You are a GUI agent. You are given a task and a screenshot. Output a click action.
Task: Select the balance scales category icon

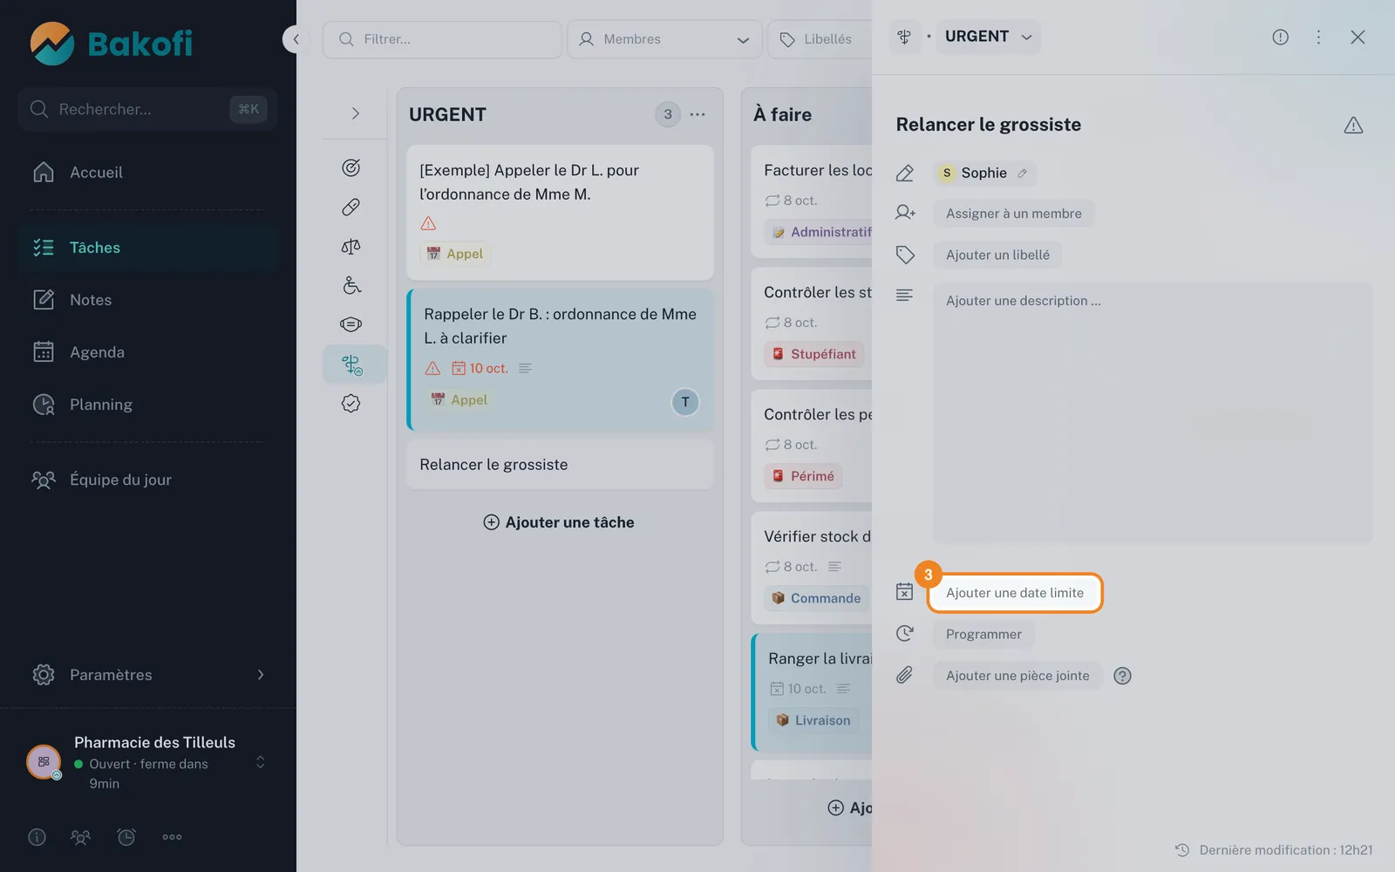click(350, 246)
